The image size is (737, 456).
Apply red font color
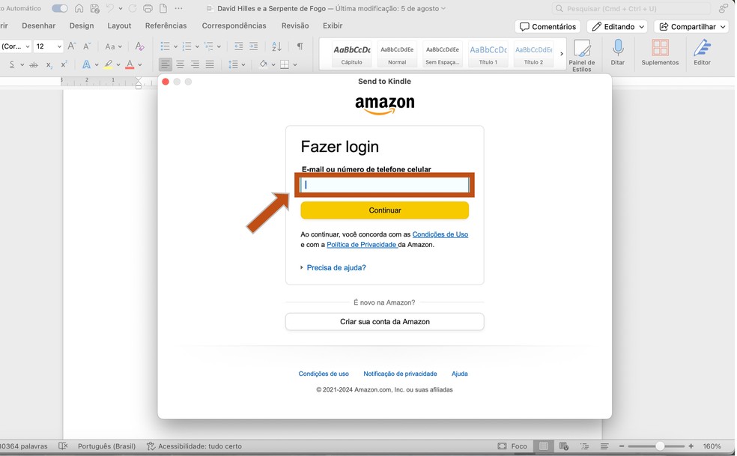click(x=130, y=64)
